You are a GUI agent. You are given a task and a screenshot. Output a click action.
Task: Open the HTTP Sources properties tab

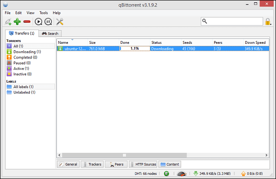143,164
